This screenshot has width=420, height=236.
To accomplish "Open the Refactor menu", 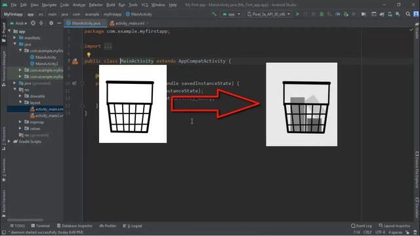I will click(96, 5).
